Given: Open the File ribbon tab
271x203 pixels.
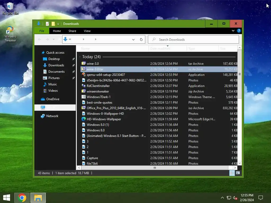Looking at the screenshot, I should coord(42,31).
